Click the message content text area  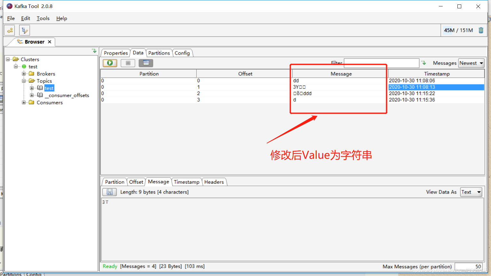pyautogui.click(x=292, y=229)
